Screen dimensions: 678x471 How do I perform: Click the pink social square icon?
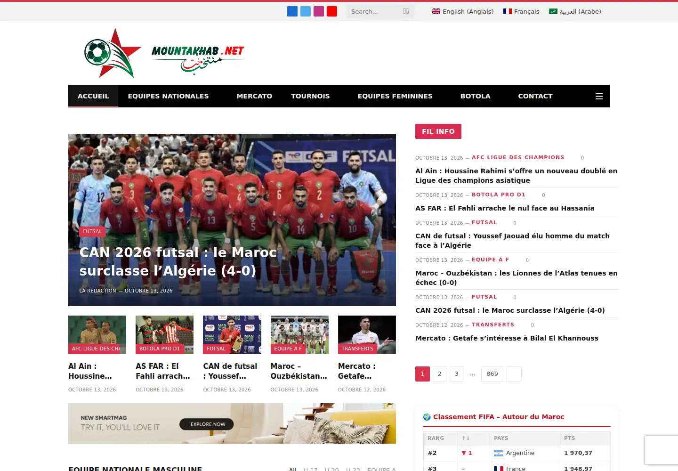tap(319, 11)
